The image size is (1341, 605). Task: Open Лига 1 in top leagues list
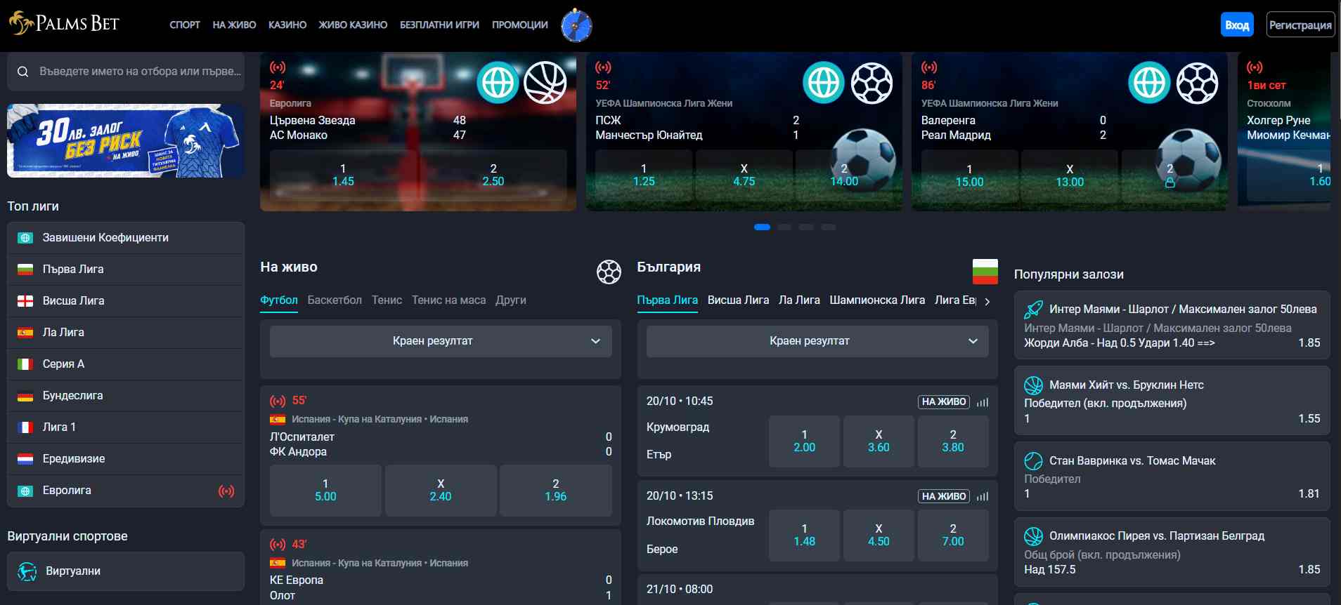coord(126,427)
